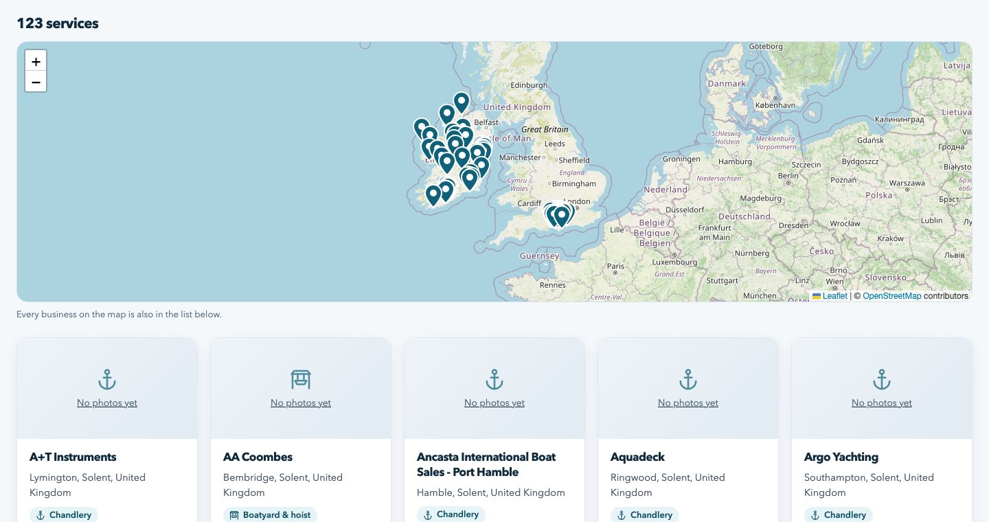989x522 pixels.
Task: Open the AA Coombes listing title
Action: pyautogui.click(x=258, y=457)
